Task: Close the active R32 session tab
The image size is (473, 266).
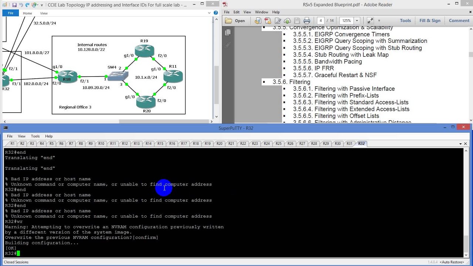Action: pos(466,144)
